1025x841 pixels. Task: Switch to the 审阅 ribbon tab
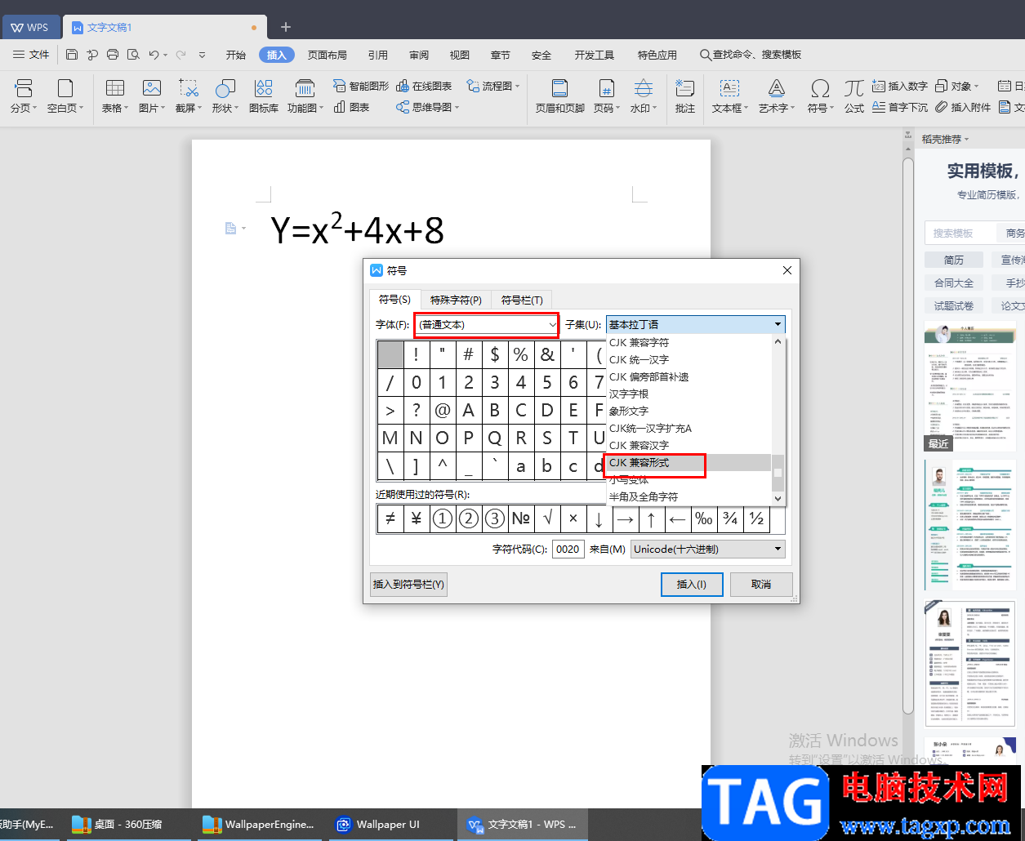click(419, 55)
